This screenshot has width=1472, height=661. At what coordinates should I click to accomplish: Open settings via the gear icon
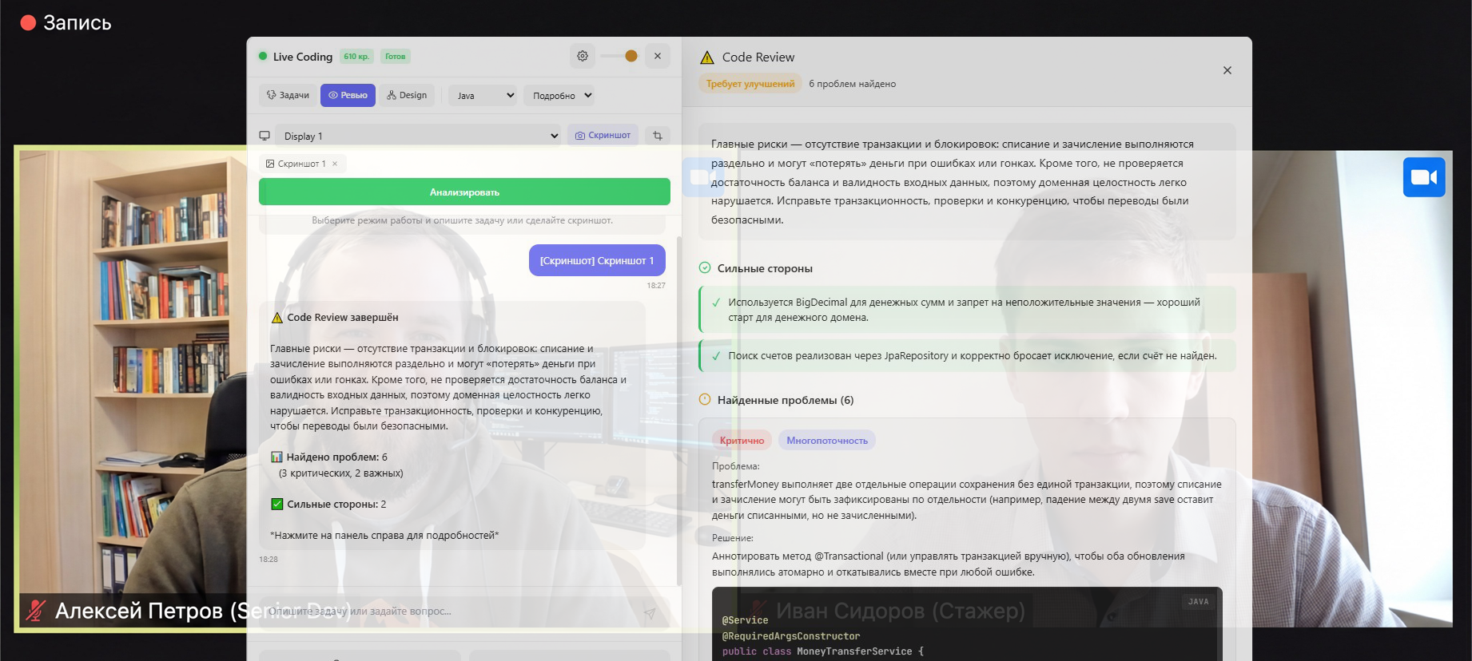click(582, 56)
